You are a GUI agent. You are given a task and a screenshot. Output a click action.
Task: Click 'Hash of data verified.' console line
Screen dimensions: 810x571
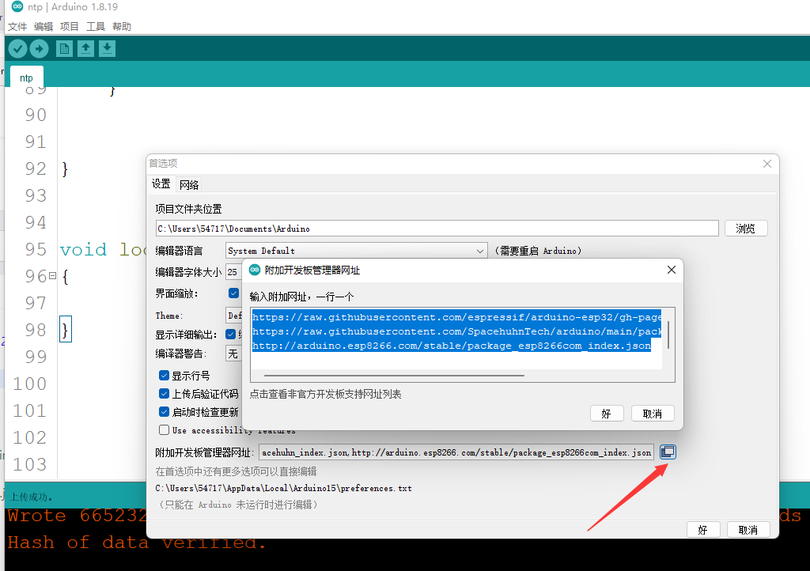click(136, 542)
